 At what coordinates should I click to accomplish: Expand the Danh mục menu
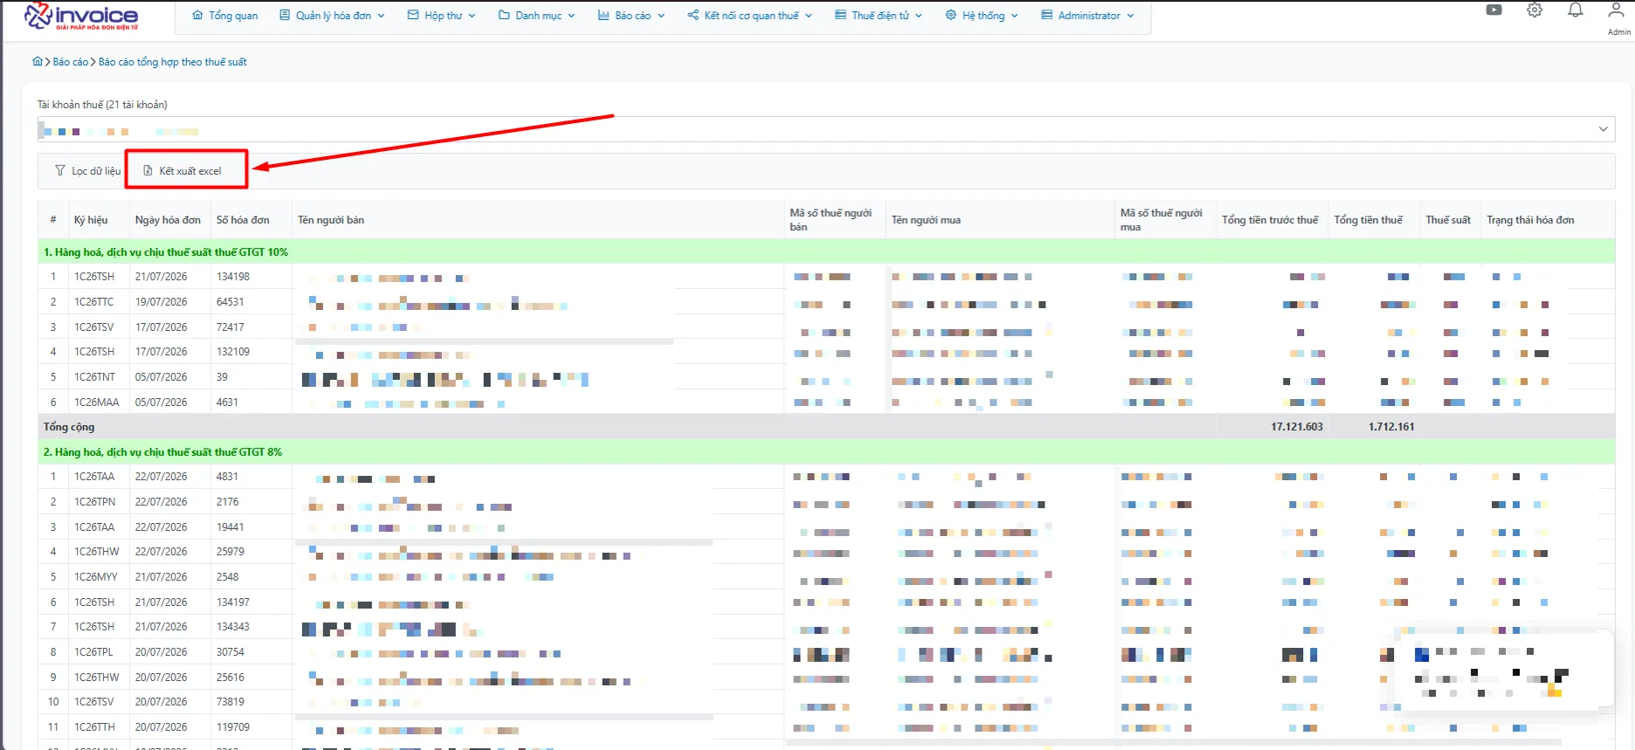[x=537, y=16]
